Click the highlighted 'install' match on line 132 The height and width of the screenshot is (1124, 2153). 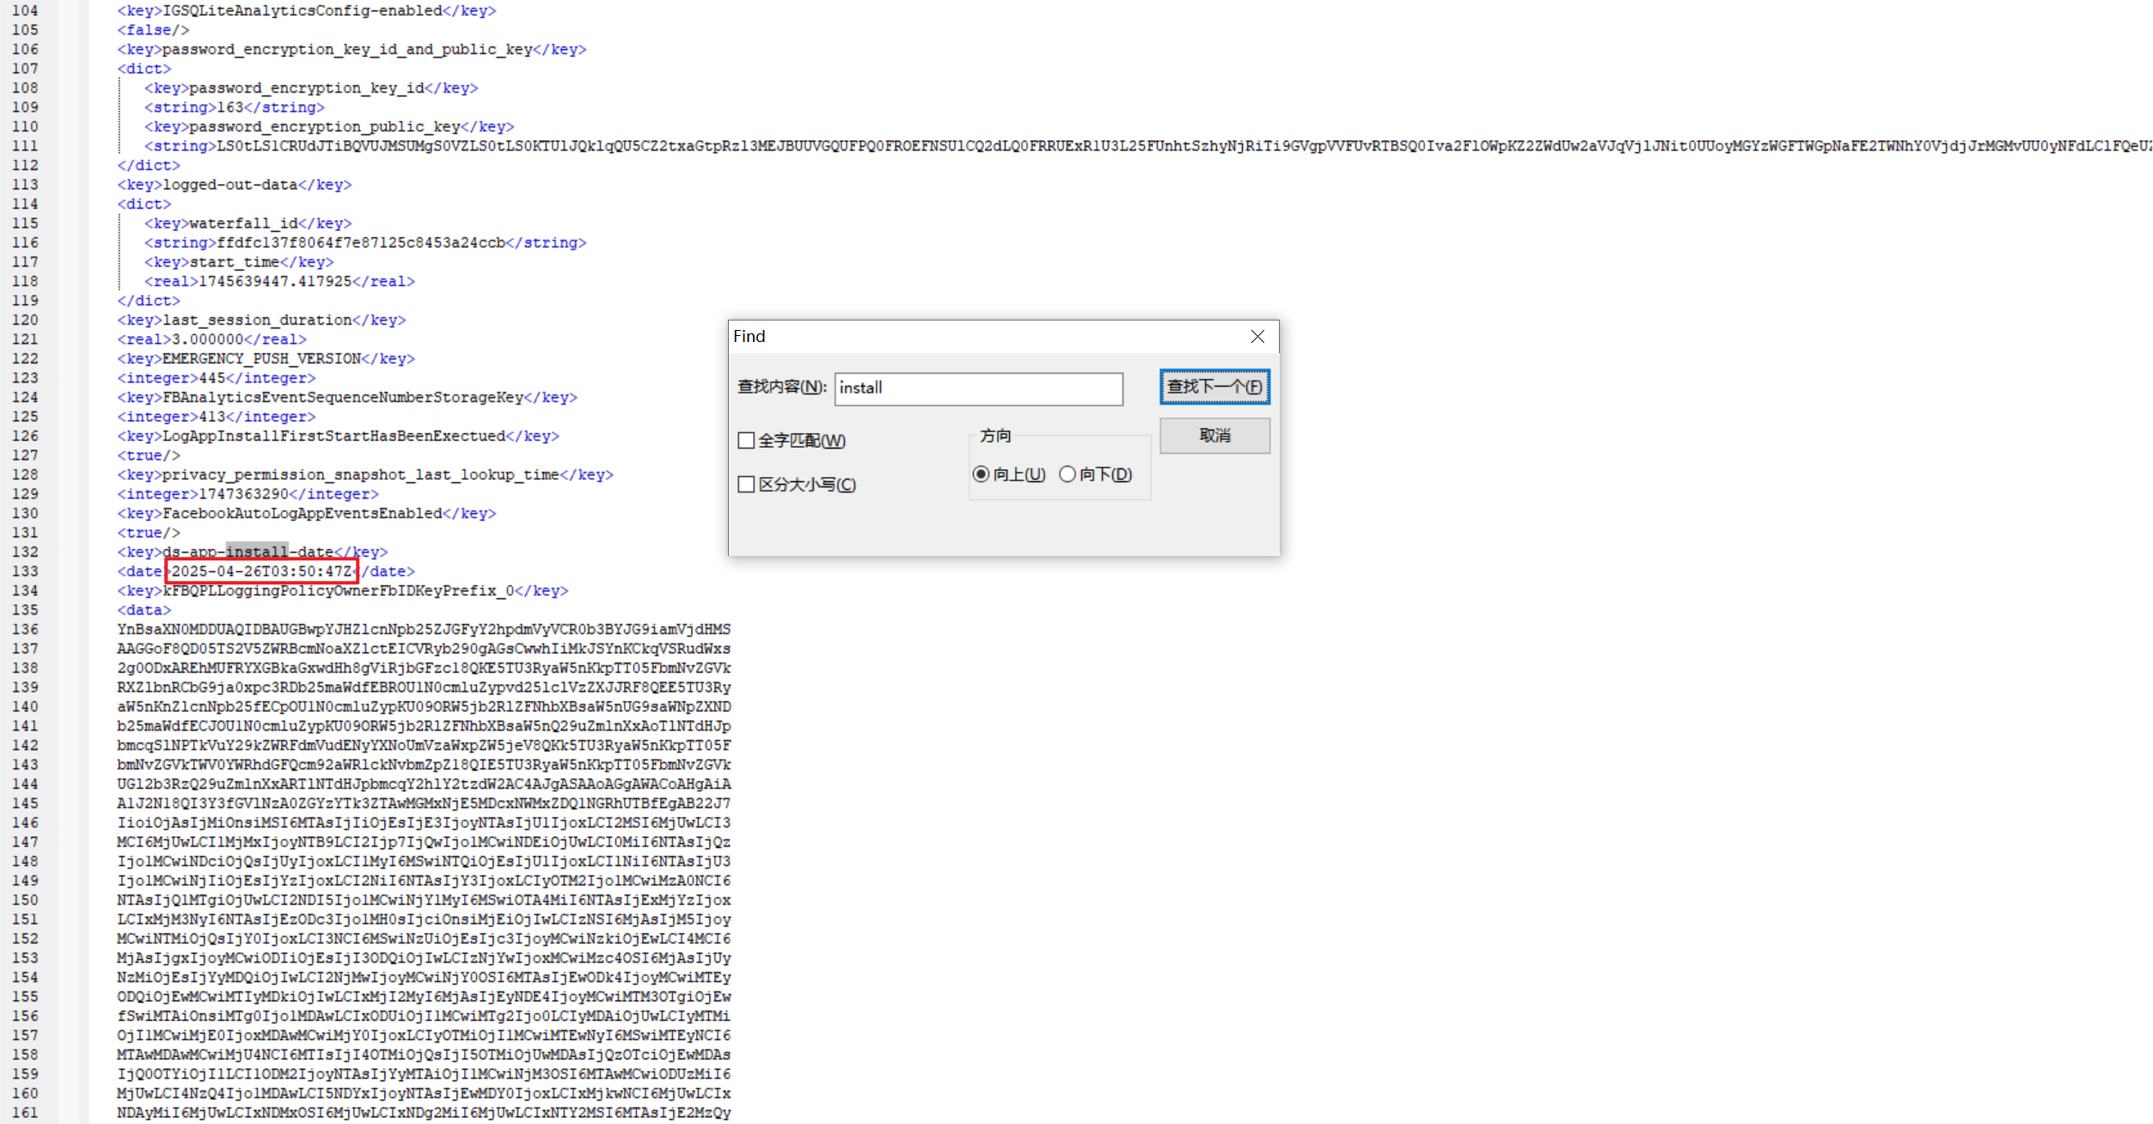[x=256, y=552]
